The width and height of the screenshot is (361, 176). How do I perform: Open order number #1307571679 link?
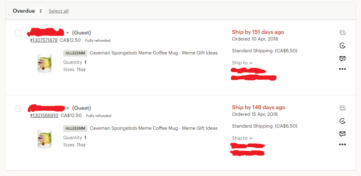point(44,40)
